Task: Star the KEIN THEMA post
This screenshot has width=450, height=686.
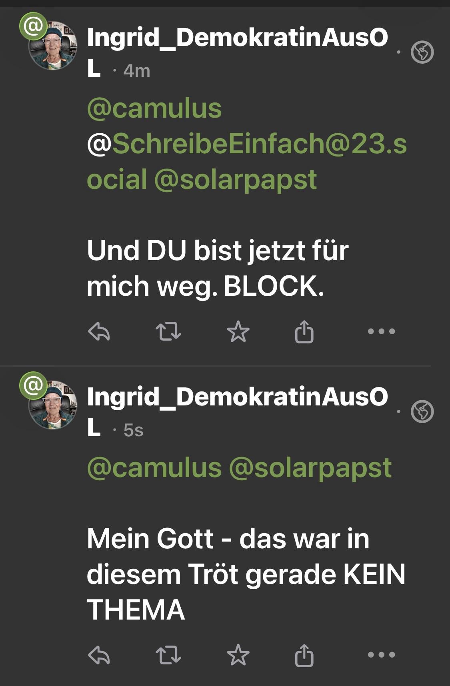Action: pyautogui.click(x=238, y=655)
